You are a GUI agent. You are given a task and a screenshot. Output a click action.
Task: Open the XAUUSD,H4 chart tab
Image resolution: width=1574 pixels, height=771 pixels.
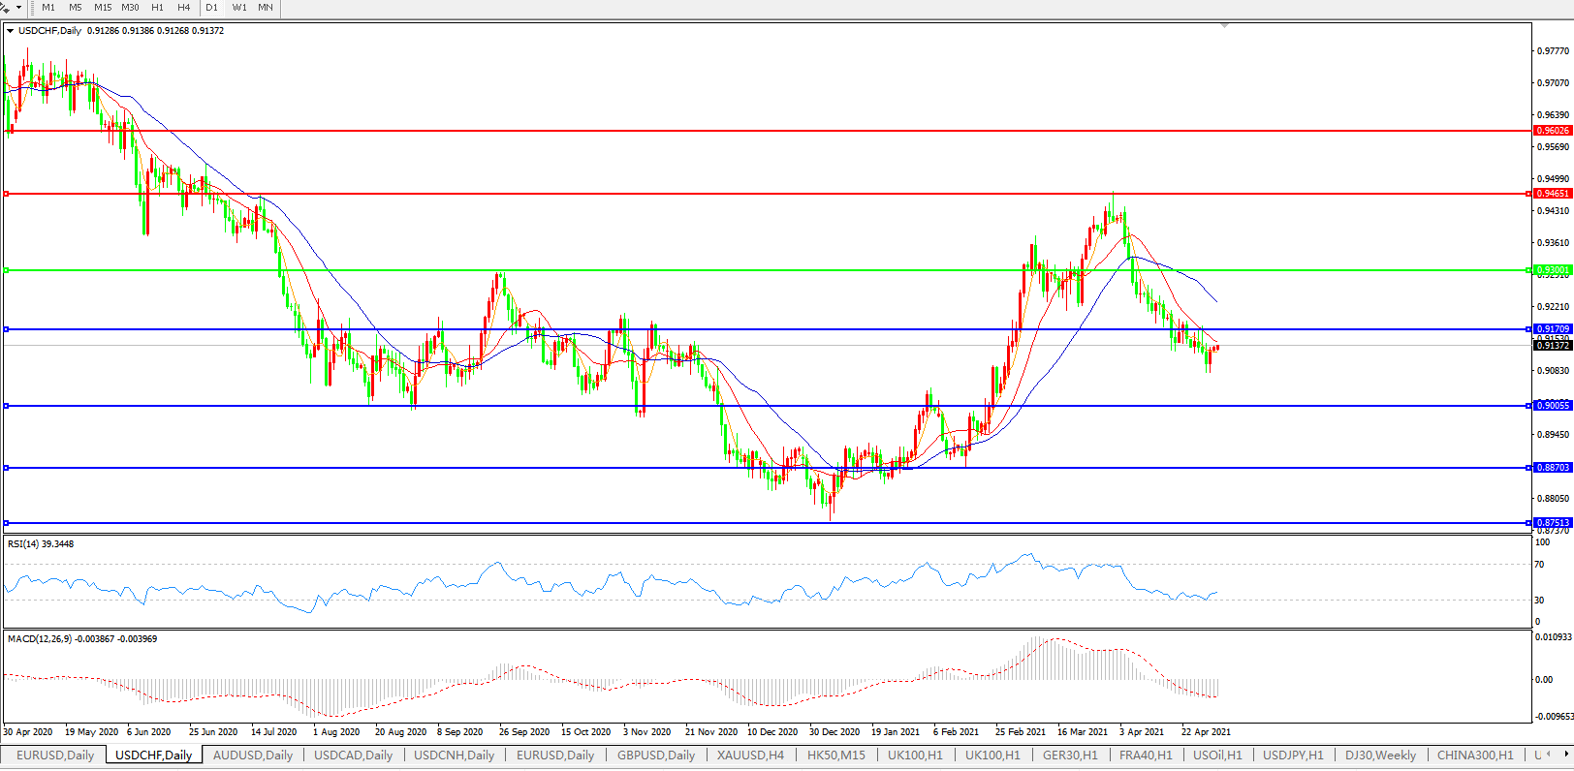click(750, 756)
